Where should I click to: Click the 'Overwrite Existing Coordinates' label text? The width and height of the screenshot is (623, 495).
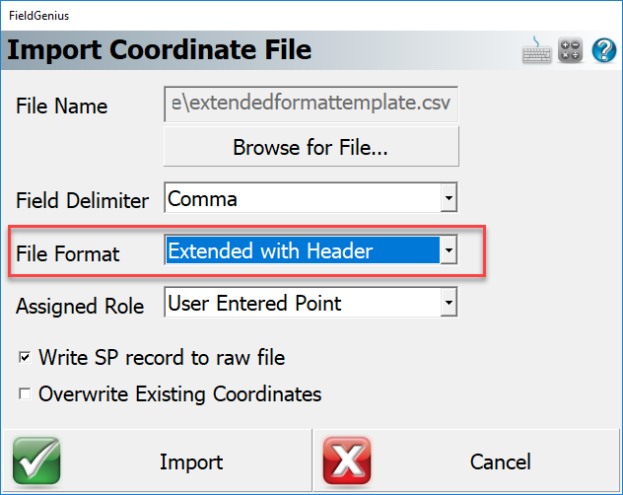179,394
